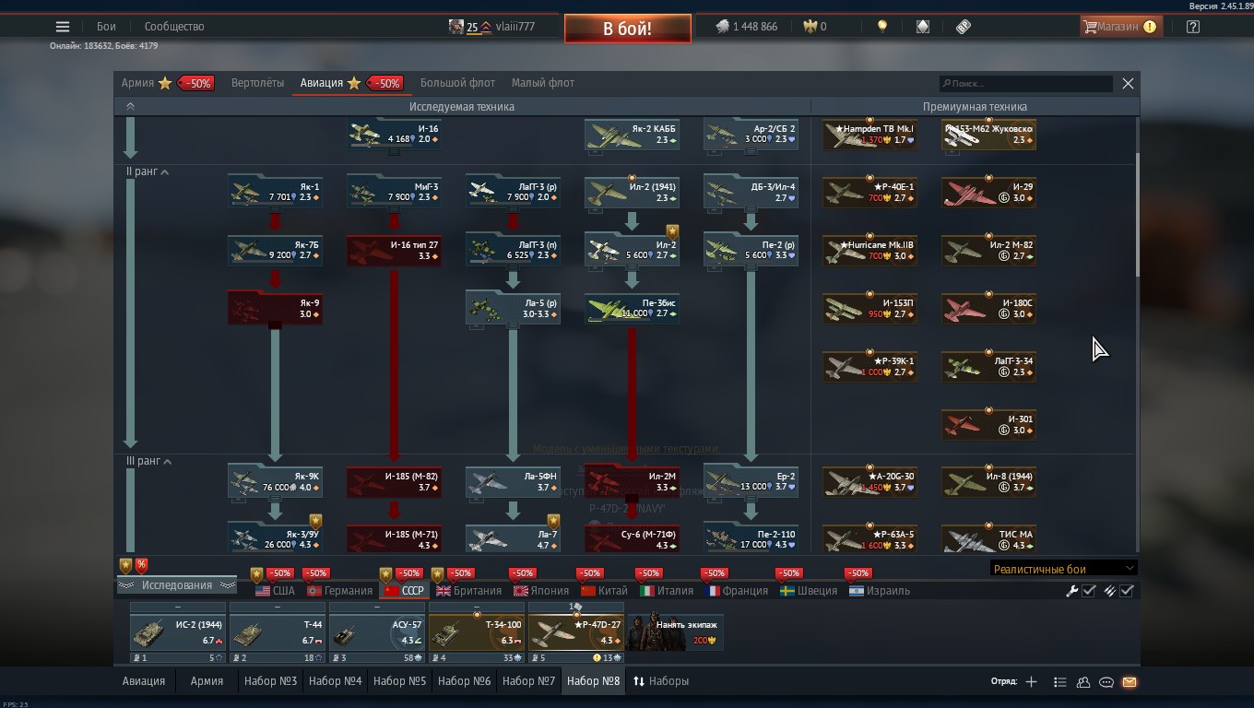This screenshot has width=1254, height=708.
Task: Click the help question mark icon
Action: tap(1192, 27)
